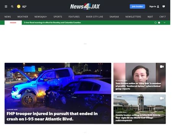Open the NEWS4JAX+ menu item
The height and width of the screenshot is (138, 172).
pos(41,17)
